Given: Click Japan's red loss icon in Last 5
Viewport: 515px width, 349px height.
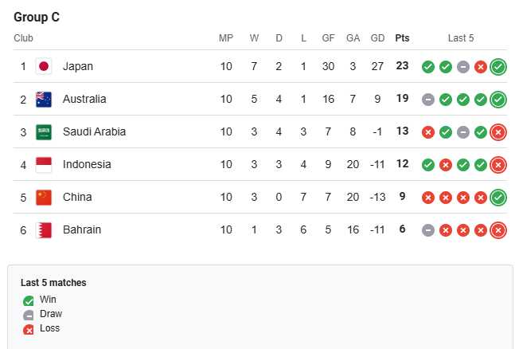Looking at the screenshot, I should [x=481, y=67].
